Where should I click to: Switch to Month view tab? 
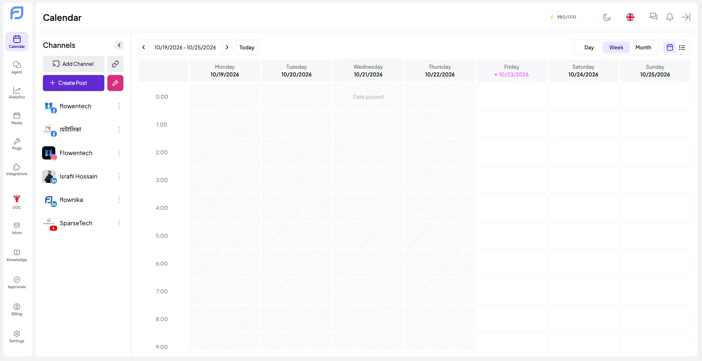click(643, 48)
